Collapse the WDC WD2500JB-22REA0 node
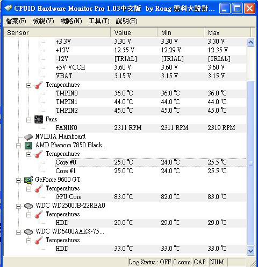258x267 pixels. point(18,206)
